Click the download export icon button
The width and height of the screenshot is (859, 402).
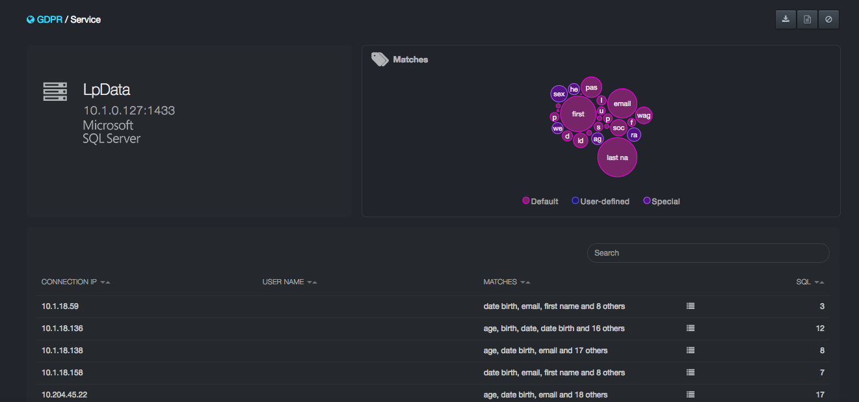pos(786,20)
